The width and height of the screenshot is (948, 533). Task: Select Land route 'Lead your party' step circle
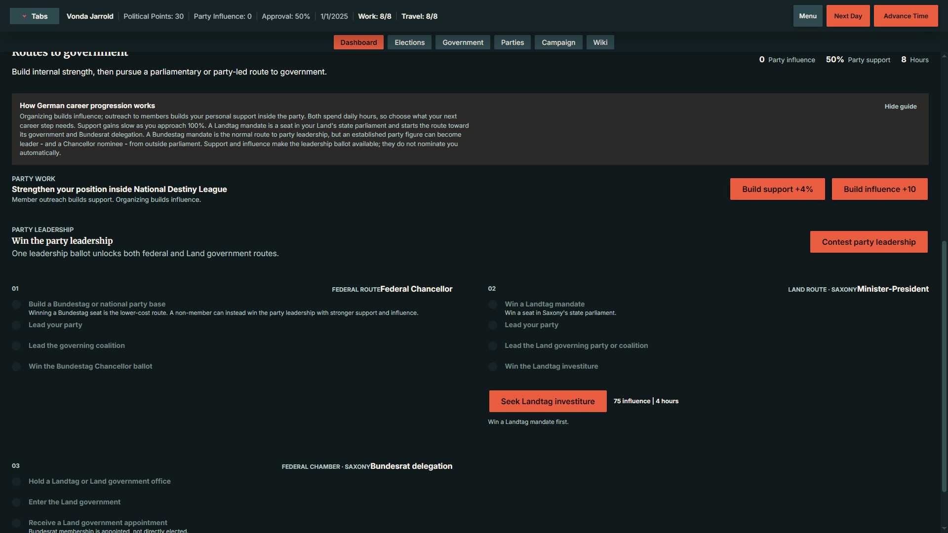click(x=492, y=325)
